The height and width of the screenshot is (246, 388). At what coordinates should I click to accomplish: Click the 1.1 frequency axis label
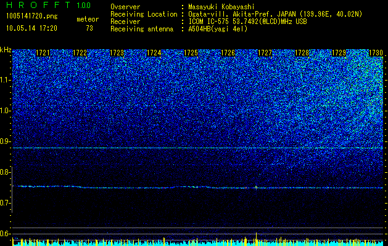click(x=6, y=80)
